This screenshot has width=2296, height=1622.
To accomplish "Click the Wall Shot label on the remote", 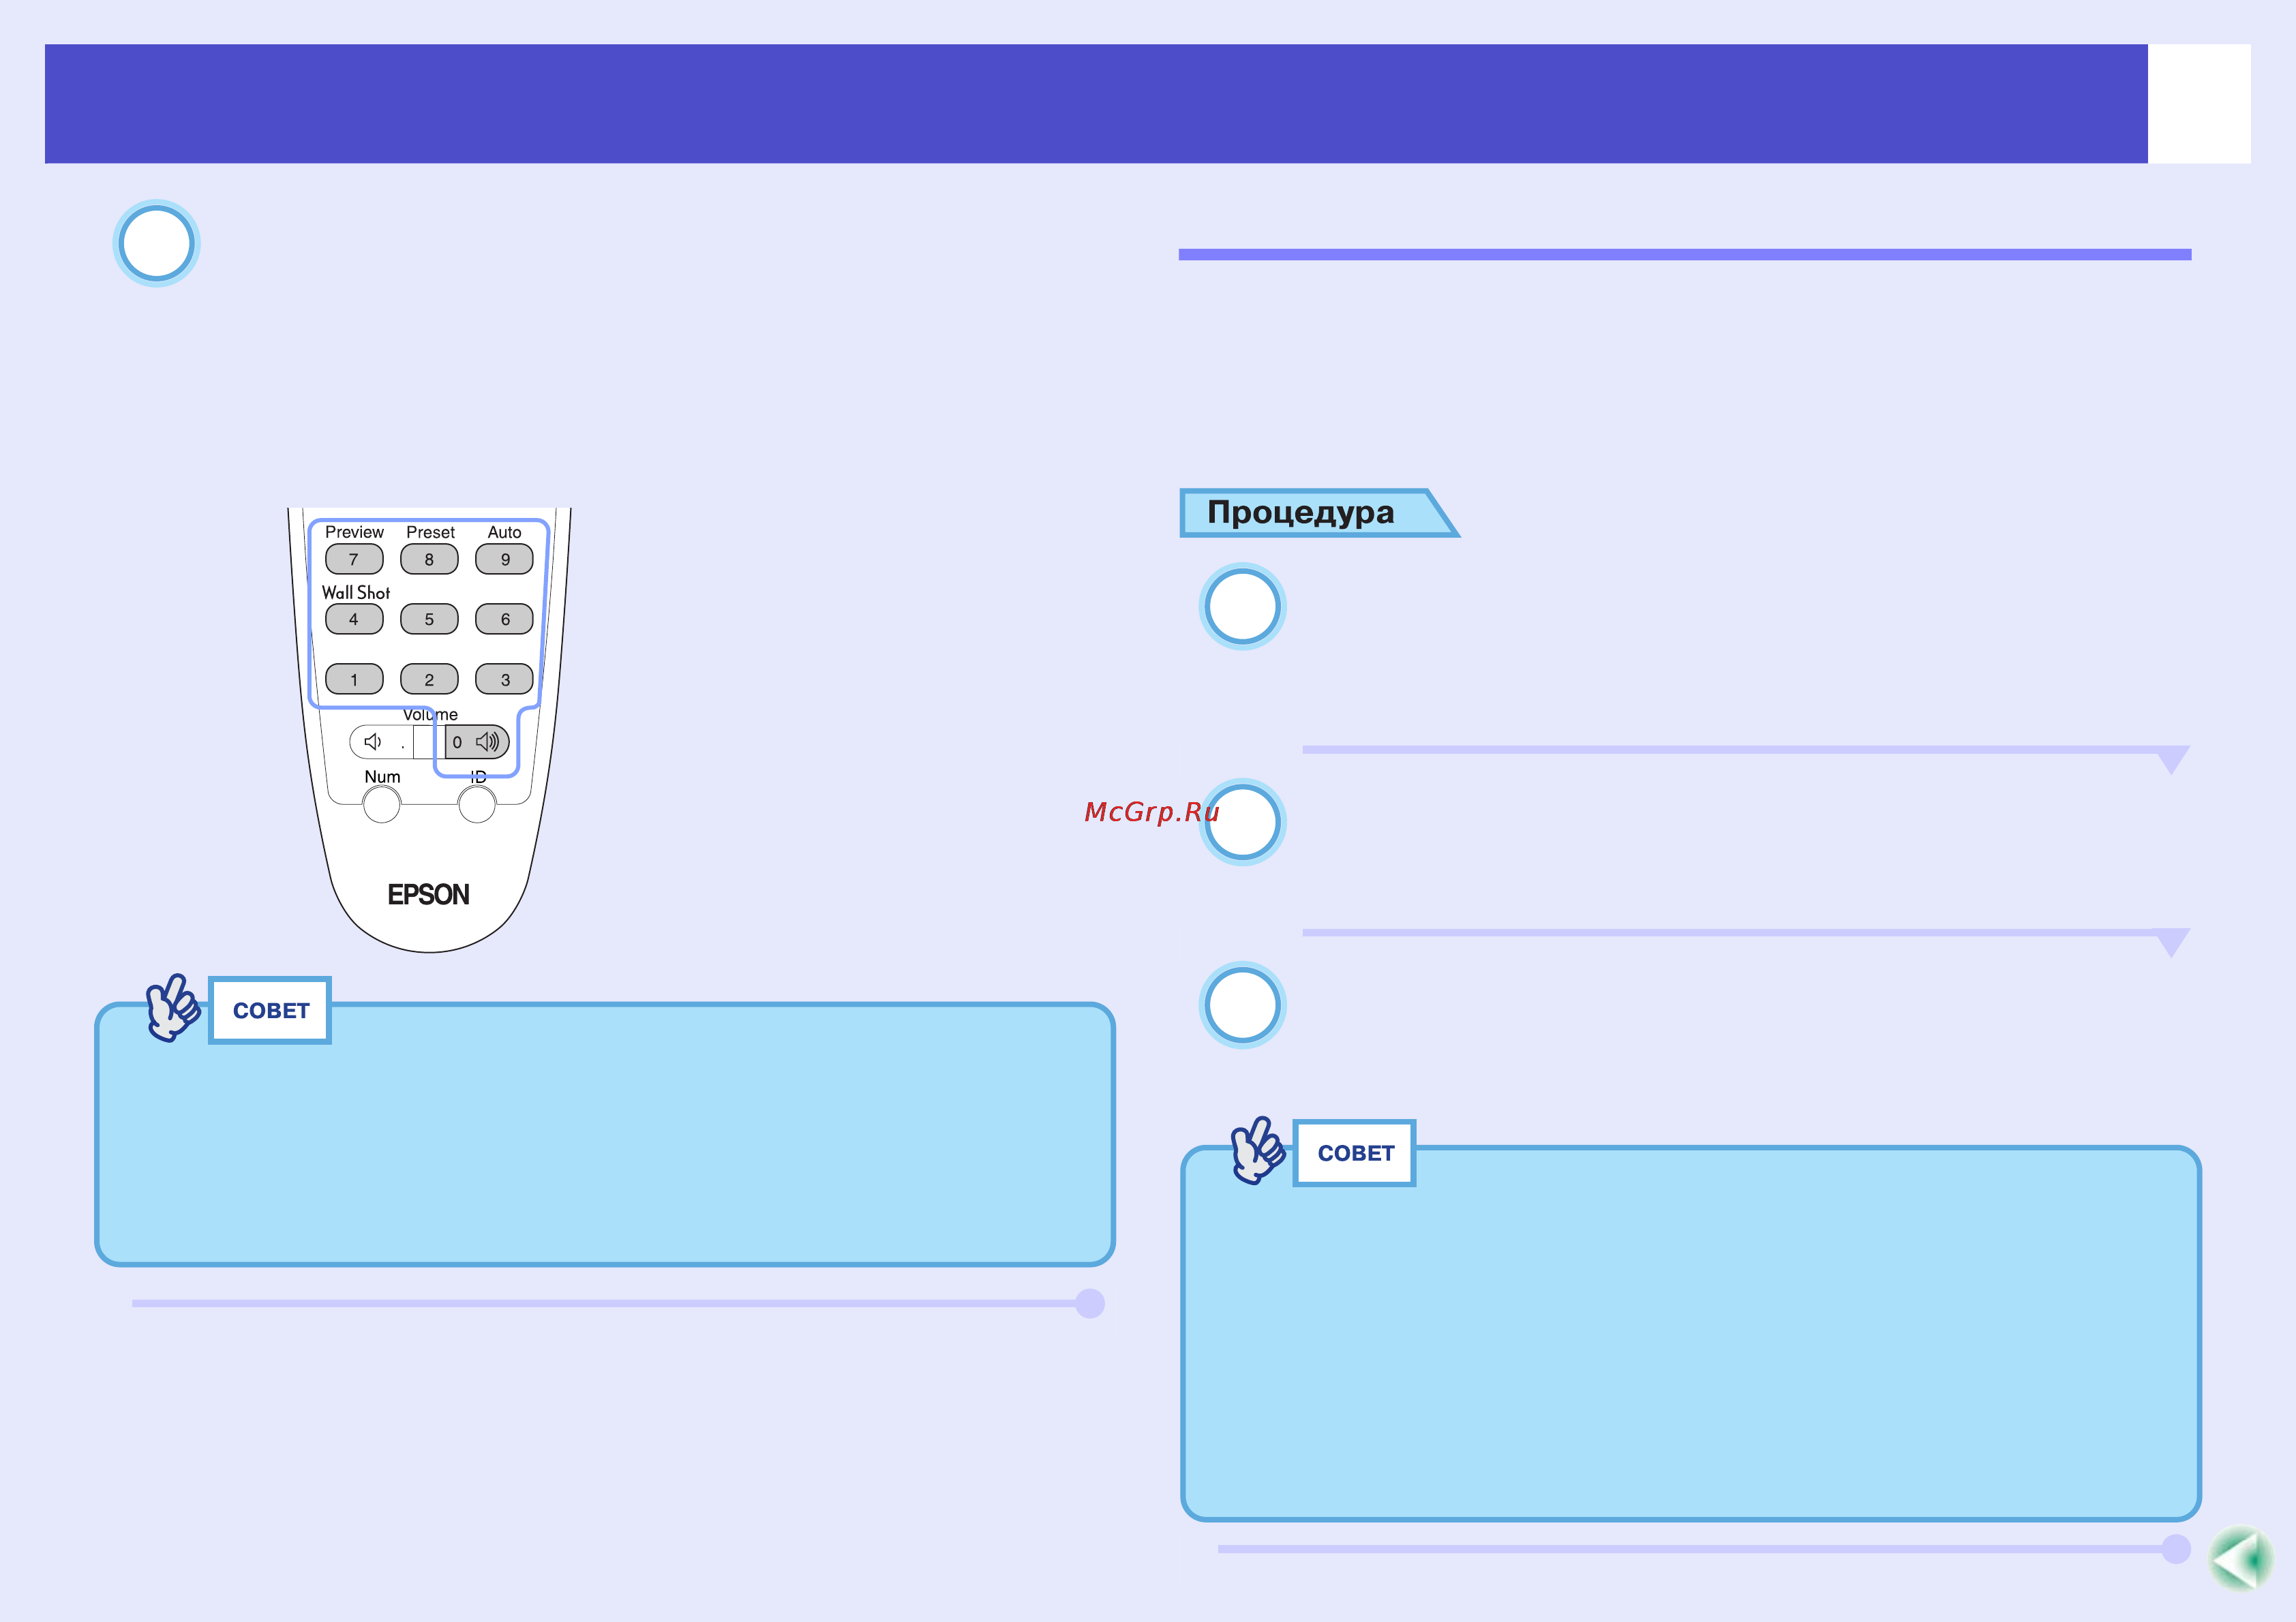I will 356,592.
